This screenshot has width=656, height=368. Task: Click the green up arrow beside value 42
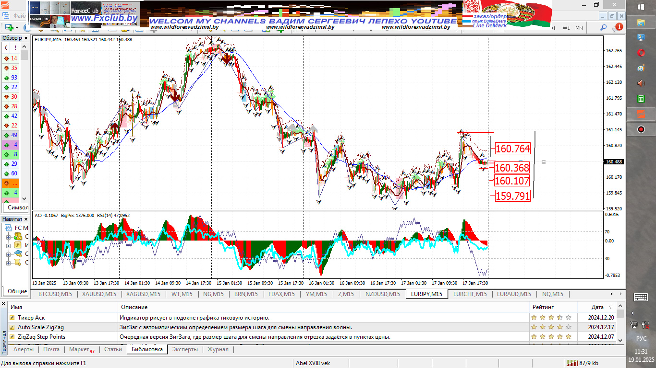[6, 116]
